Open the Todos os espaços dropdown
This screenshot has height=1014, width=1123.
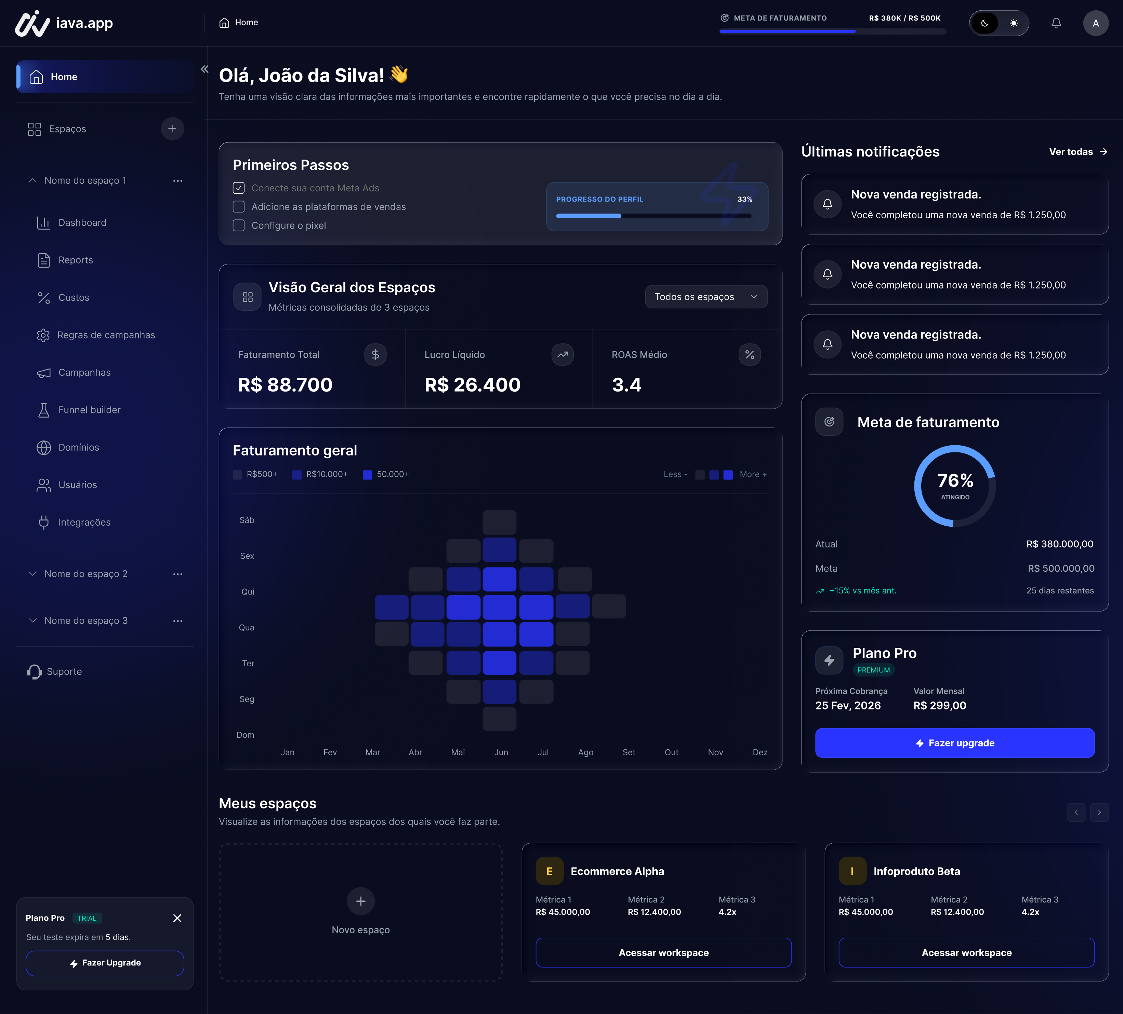pyautogui.click(x=706, y=296)
